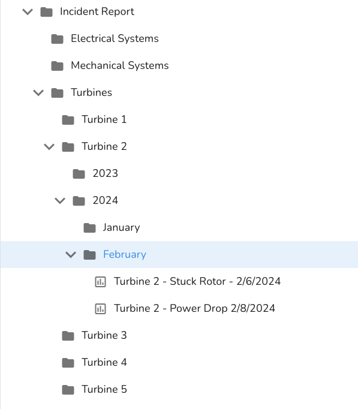Select the Turbine 3 folder label
This screenshot has height=409, width=358.
pos(104,335)
